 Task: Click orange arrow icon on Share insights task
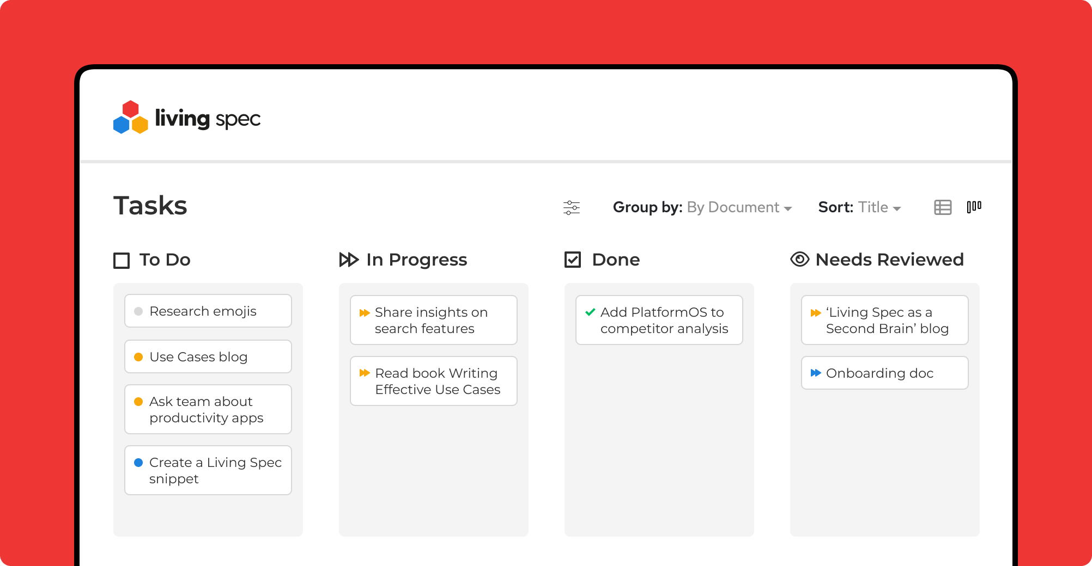tap(365, 313)
